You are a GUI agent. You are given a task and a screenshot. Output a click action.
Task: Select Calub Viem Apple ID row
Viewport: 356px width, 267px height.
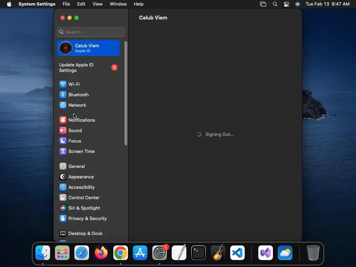coord(89,48)
